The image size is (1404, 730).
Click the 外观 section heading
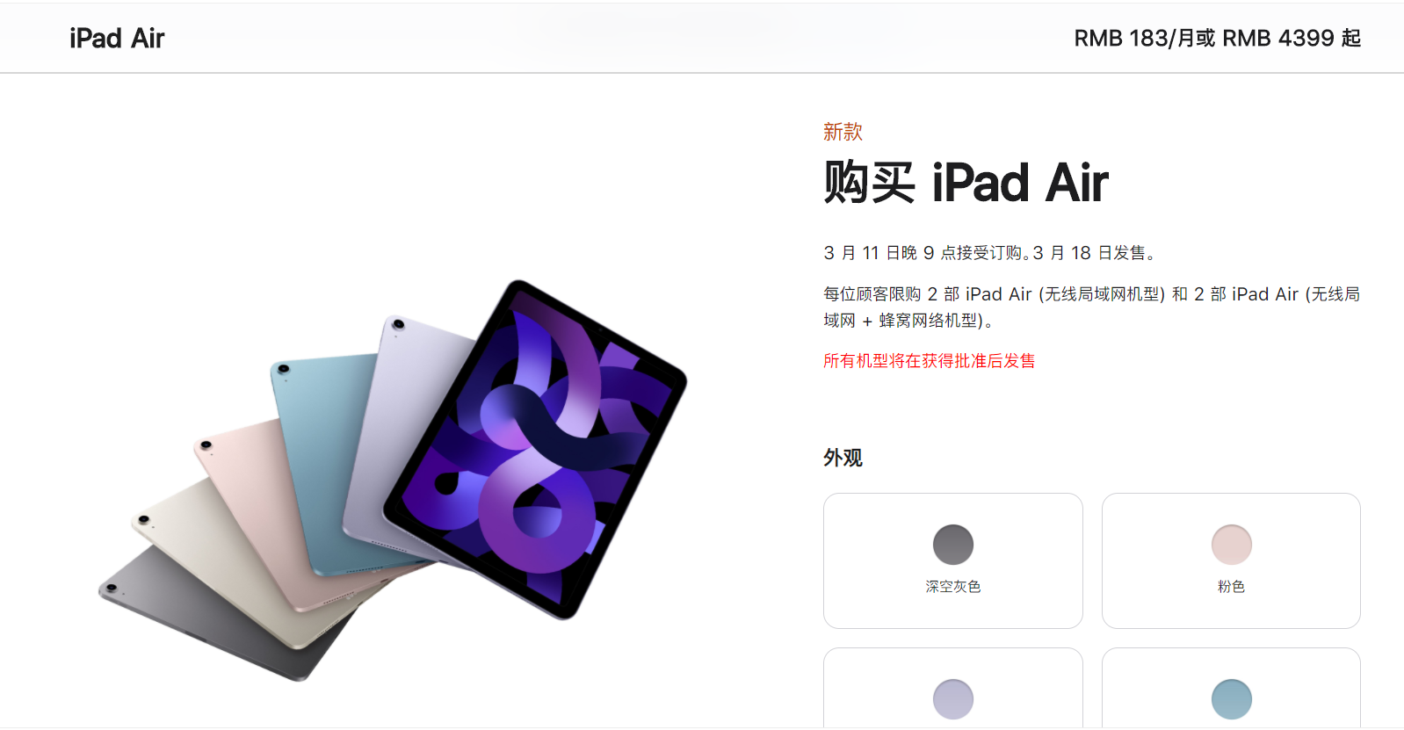click(843, 458)
